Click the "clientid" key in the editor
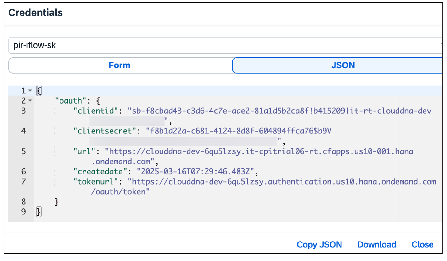 (96, 111)
